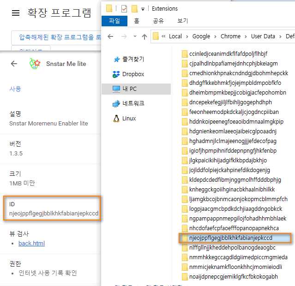Click the description Snstar Moremenu Enabler lite
The width and height of the screenshot is (295, 286).
[x=48, y=123]
